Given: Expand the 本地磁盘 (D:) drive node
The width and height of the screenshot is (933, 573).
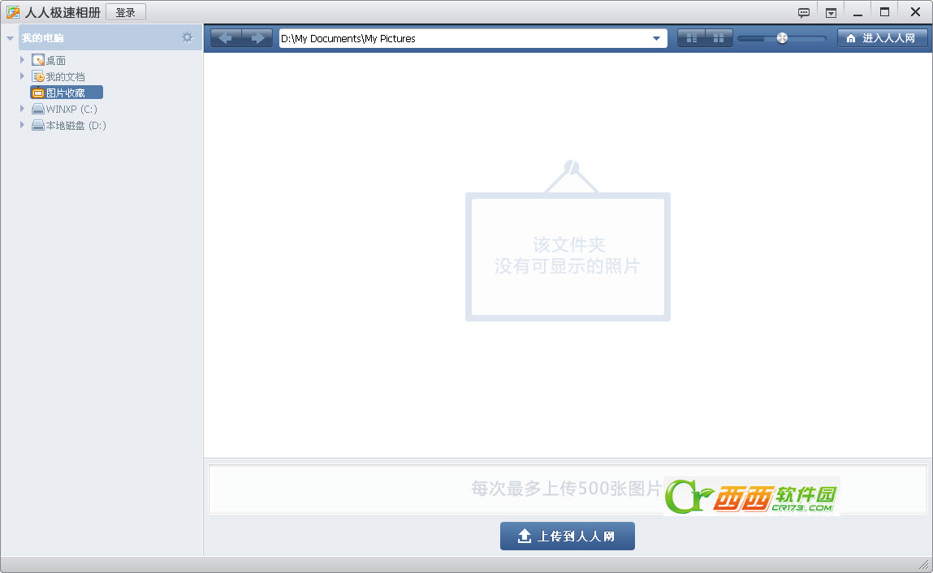Looking at the screenshot, I should pyautogui.click(x=22, y=124).
